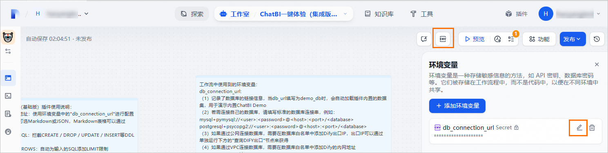Click the 环境变量 panel heading
Screen dimensions: 608x153
pyautogui.click(x=443, y=65)
